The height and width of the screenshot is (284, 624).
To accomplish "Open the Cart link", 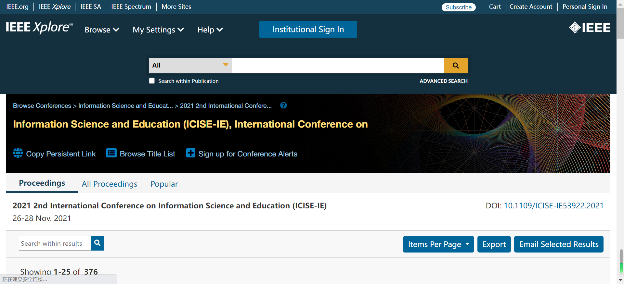I will point(495,7).
